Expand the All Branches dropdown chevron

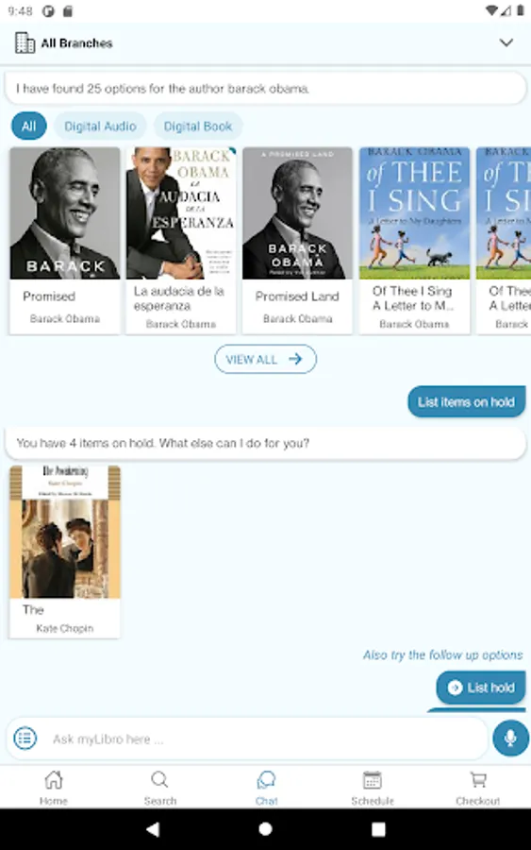tap(506, 42)
